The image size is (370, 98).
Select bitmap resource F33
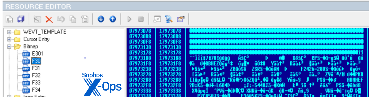pyautogui.click(x=36, y=83)
